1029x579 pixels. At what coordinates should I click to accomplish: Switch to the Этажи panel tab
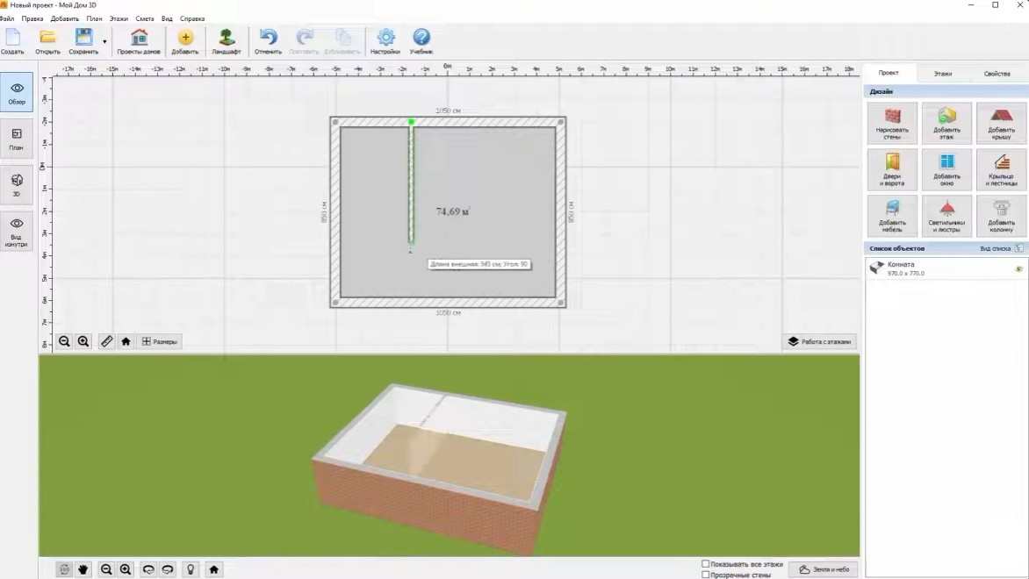click(x=942, y=74)
